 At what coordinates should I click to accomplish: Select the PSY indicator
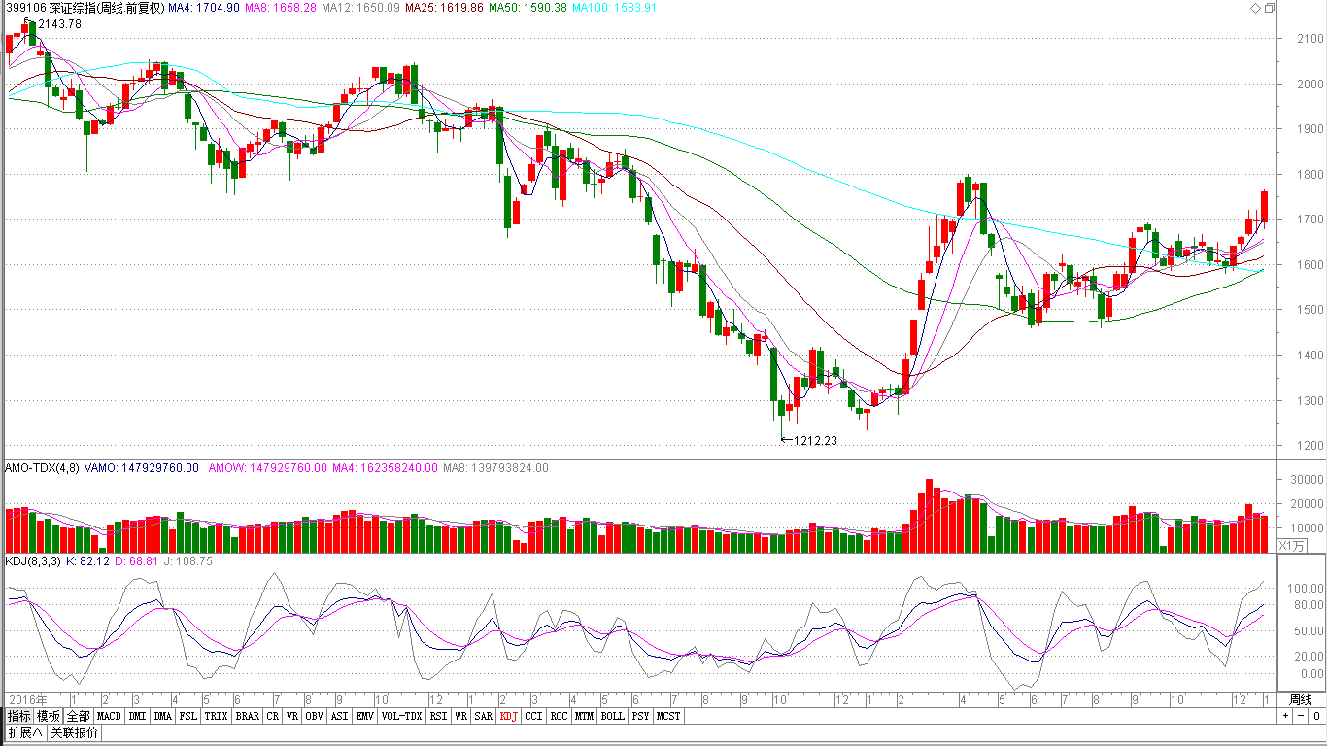pyautogui.click(x=640, y=716)
